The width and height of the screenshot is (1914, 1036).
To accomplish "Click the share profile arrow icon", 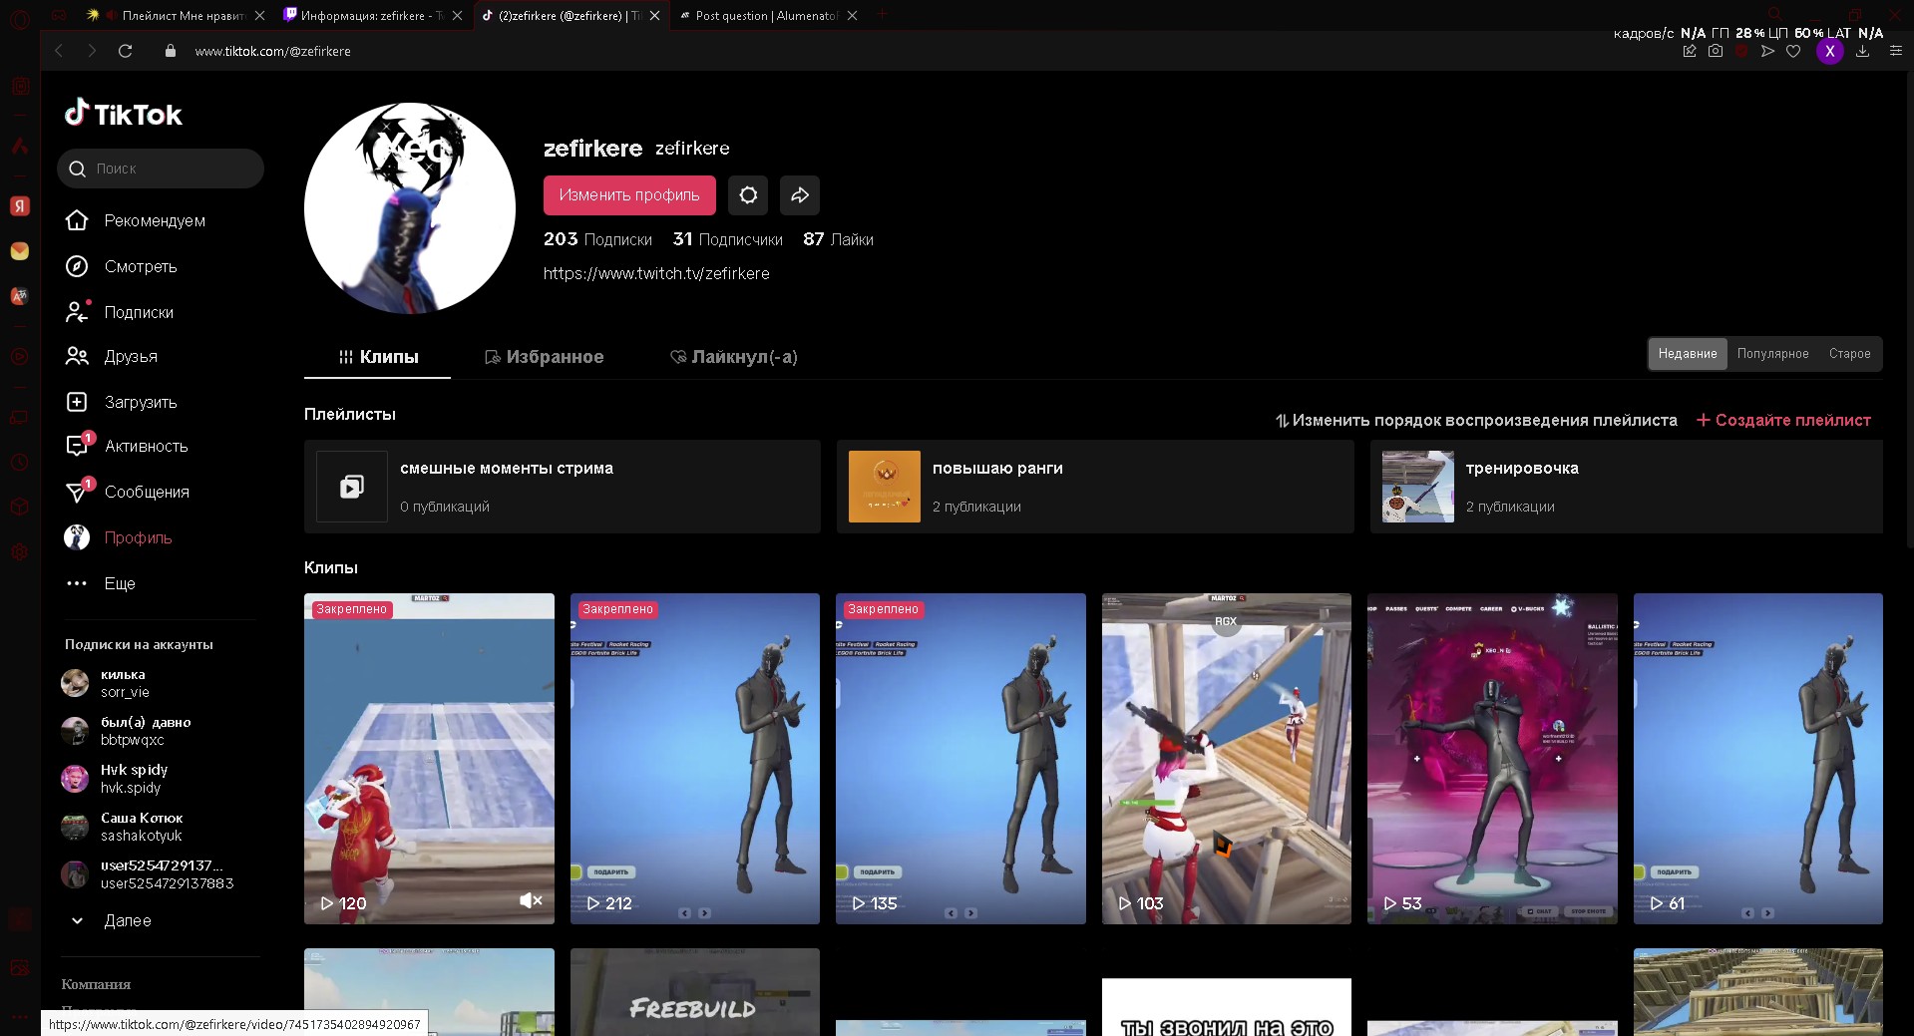I will pos(800,195).
